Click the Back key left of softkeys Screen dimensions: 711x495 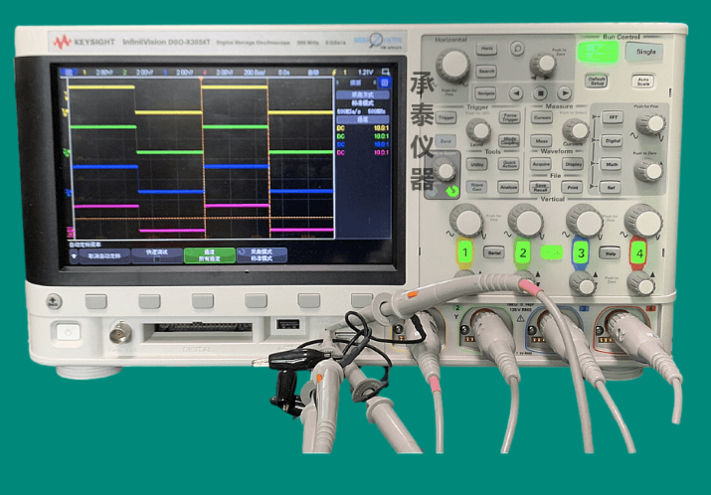54,301
